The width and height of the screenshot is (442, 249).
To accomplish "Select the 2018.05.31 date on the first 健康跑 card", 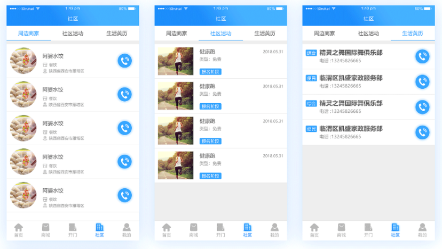I will click(273, 52).
